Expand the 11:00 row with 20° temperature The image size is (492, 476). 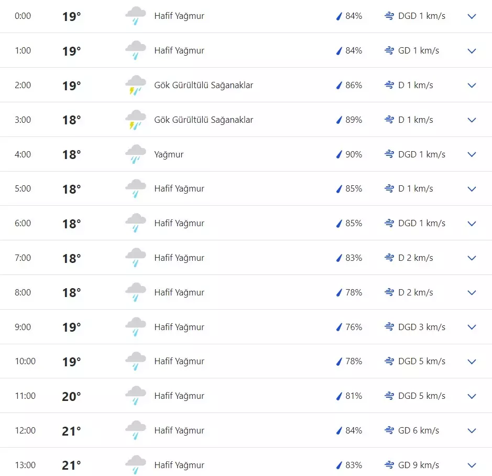coord(472,396)
